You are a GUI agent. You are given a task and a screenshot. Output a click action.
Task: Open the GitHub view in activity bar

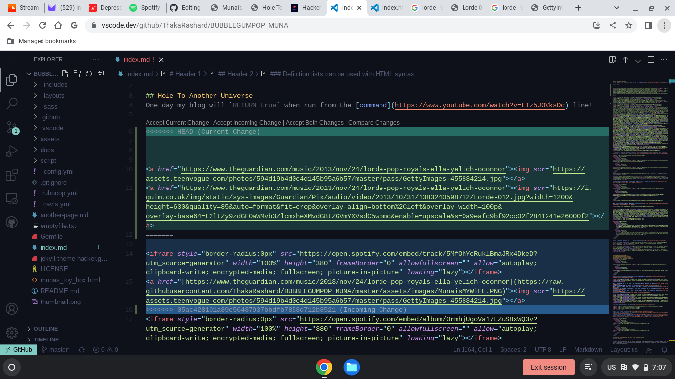point(12,223)
